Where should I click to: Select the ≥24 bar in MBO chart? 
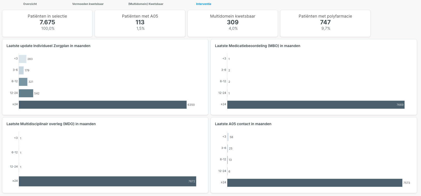[315, 105]
